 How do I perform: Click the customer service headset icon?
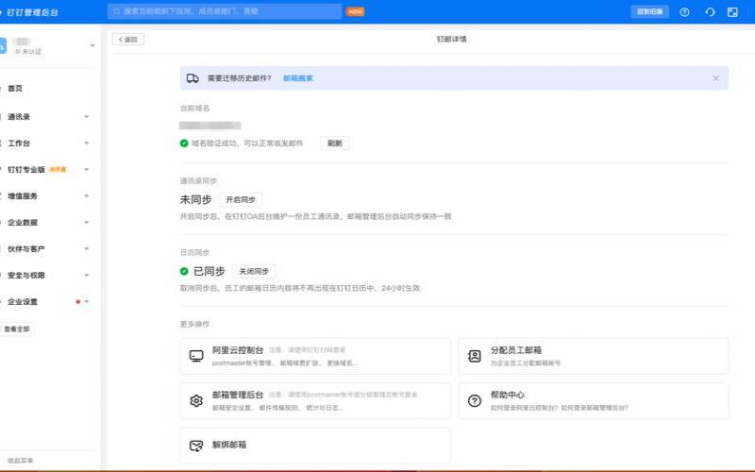pos(710,12)
